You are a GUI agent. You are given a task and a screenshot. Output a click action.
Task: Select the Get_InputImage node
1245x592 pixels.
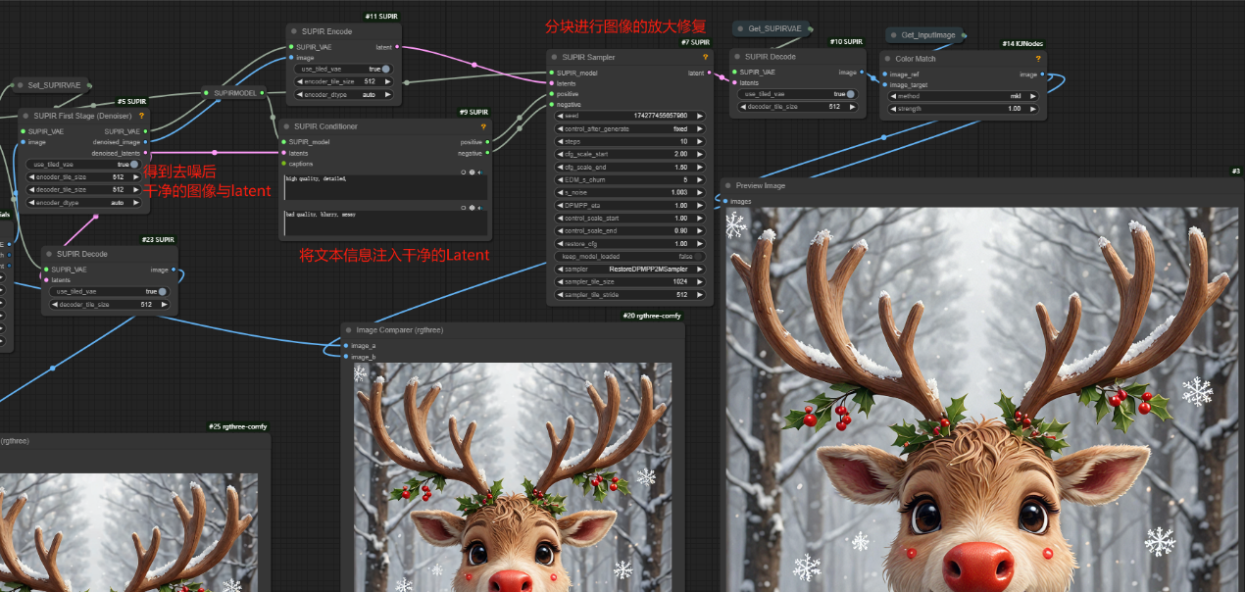coord(927,34)
